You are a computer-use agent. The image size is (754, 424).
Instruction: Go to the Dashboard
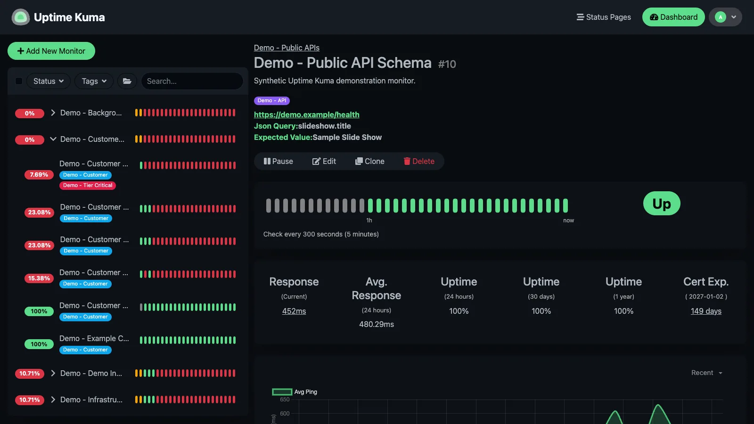673,17
